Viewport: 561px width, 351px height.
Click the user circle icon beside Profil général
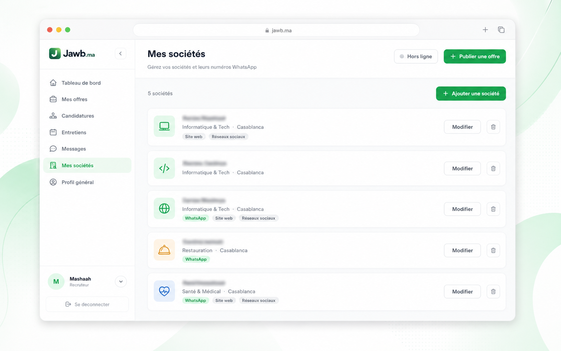tap(53, 182)
